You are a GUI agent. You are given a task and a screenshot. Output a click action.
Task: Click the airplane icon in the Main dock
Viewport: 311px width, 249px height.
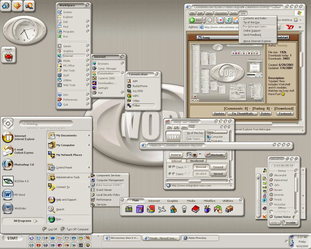point(162,209)
